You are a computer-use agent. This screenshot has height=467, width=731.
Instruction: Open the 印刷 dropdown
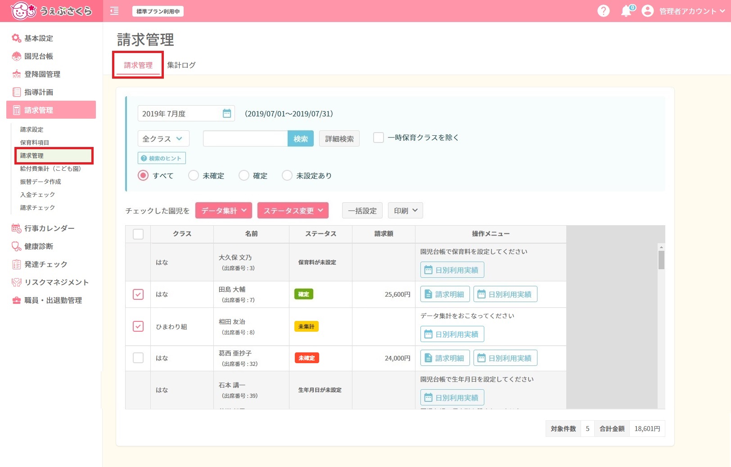(x=405, y=210)
